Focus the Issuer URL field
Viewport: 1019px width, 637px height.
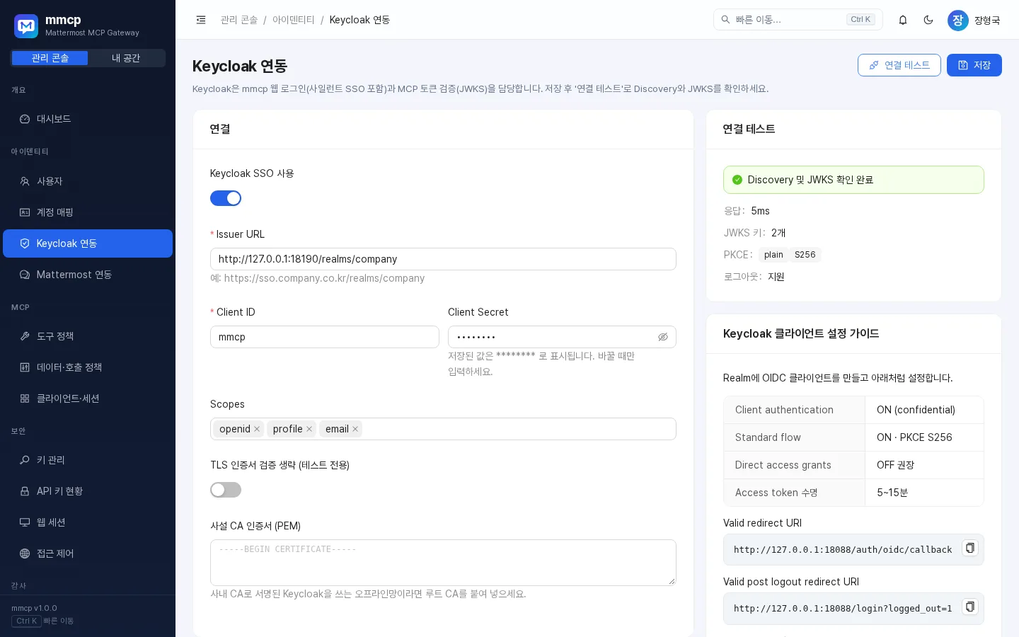point(443,259)
